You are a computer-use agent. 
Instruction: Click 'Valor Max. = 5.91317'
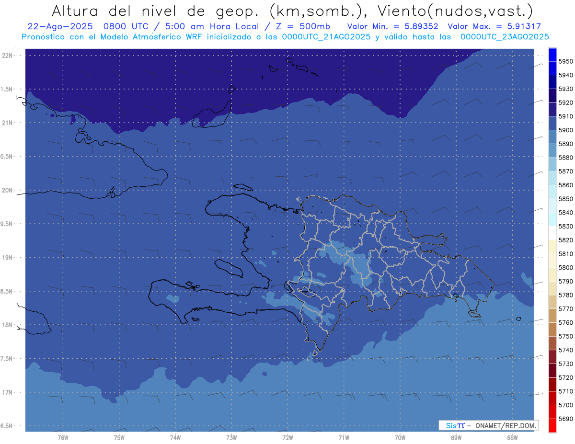point(494,26)
